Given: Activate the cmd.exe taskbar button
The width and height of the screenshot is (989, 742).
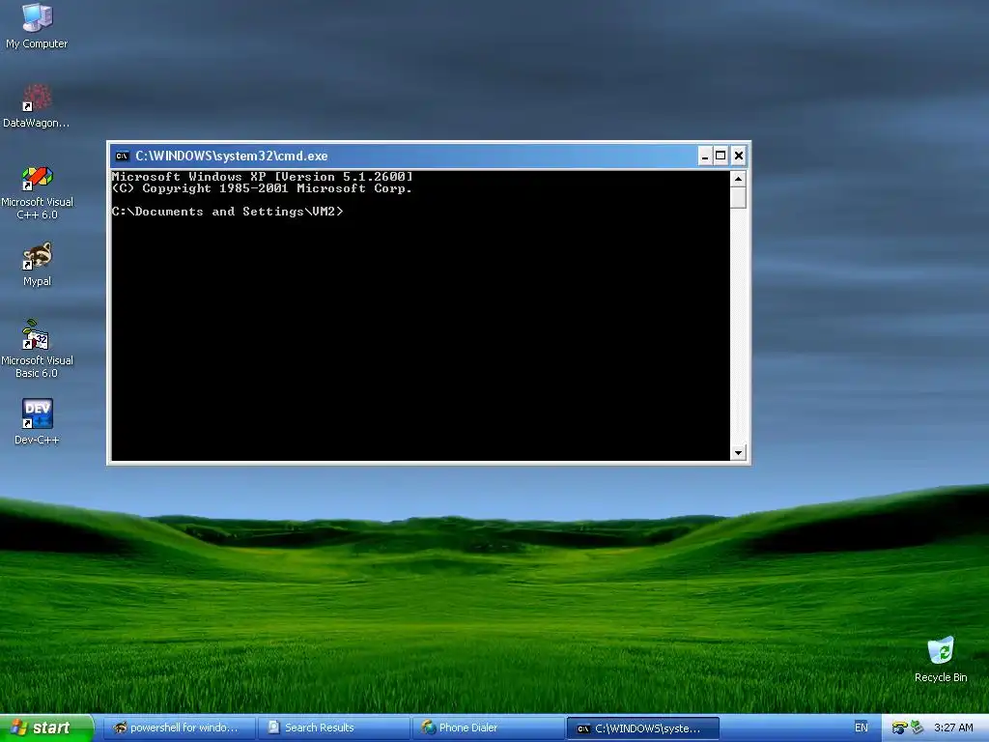Looking at the screenshot, I should [642, 728].
